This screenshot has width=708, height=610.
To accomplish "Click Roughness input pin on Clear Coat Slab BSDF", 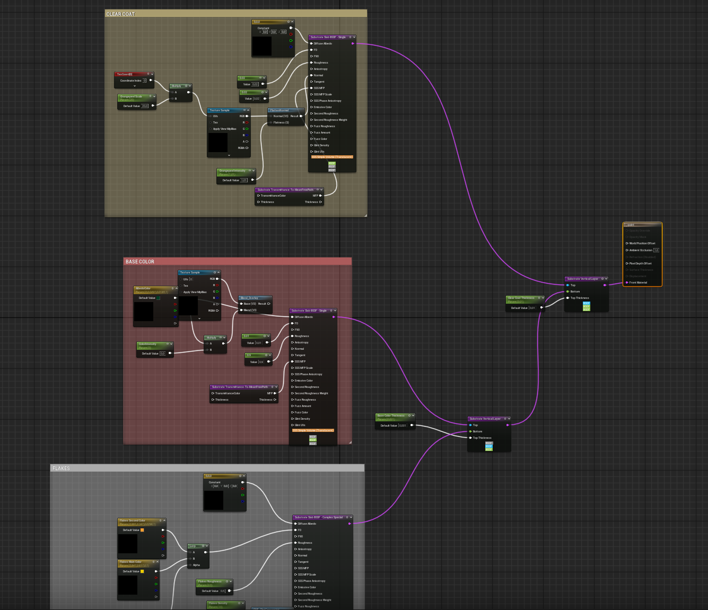I will click(x=311, y=63).
